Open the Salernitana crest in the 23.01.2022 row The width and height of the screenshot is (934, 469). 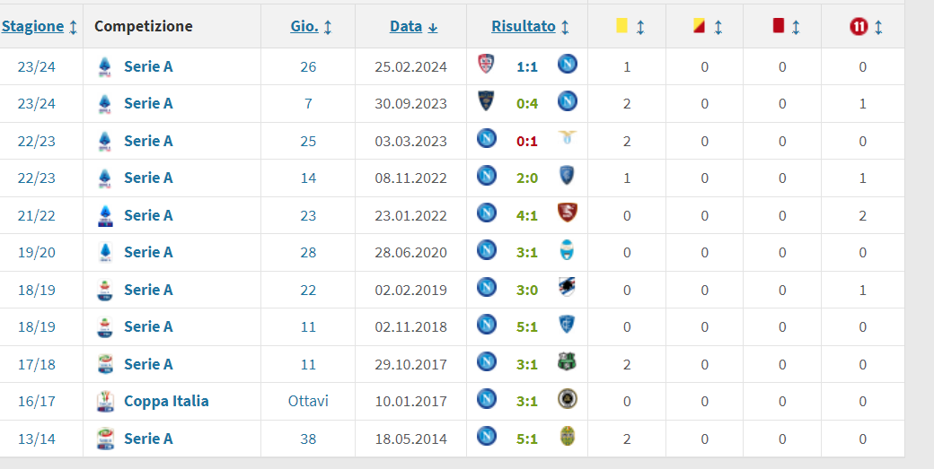pos(567,213)
